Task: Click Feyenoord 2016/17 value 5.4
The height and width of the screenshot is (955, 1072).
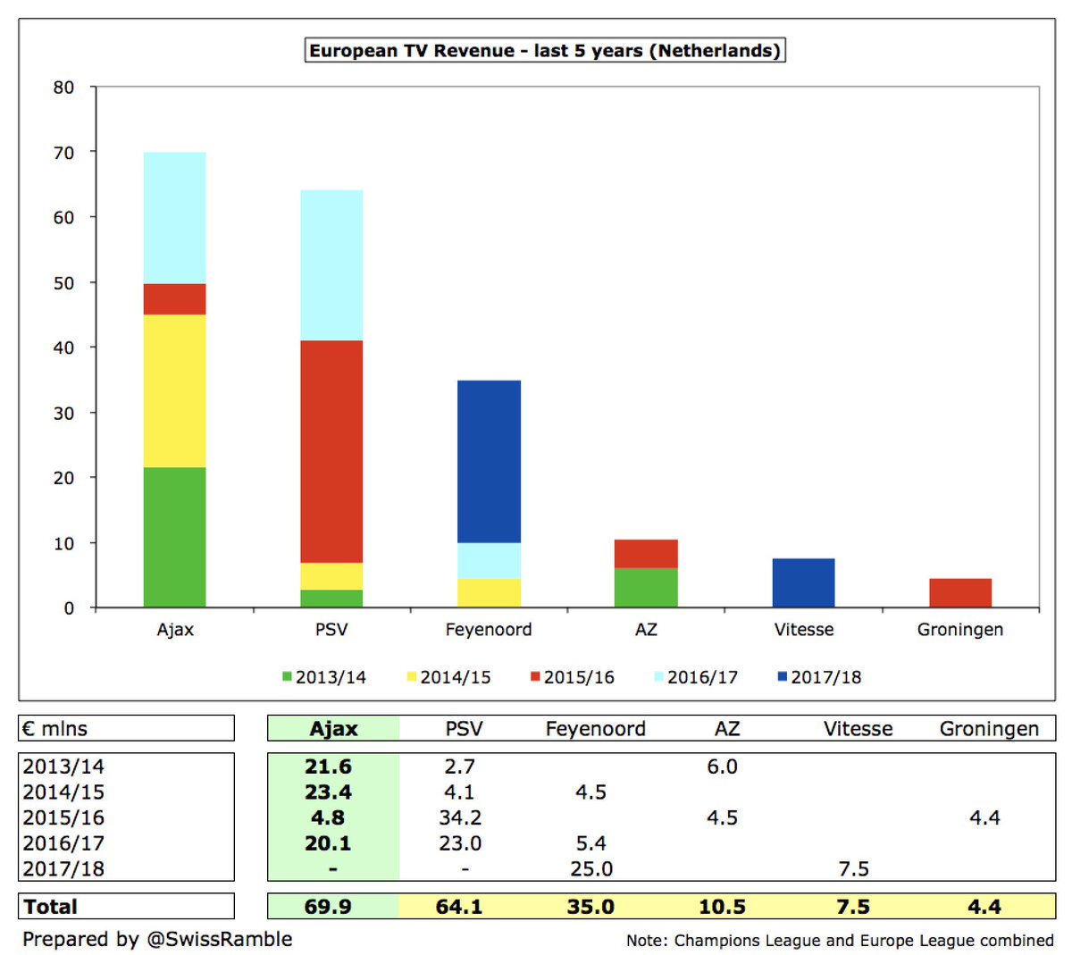Action: click(x=590, y=843)
